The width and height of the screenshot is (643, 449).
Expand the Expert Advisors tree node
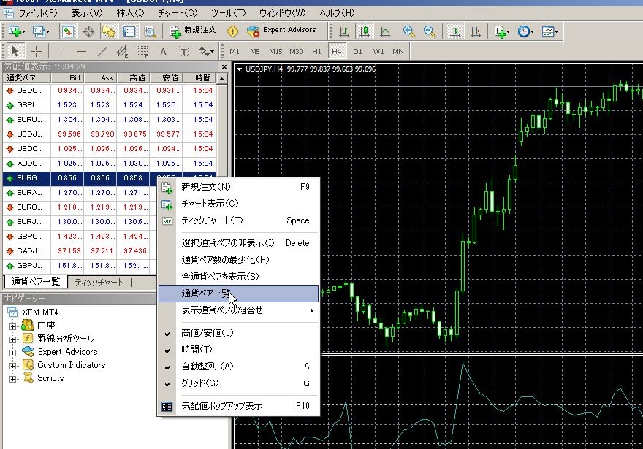coord(12,353)
